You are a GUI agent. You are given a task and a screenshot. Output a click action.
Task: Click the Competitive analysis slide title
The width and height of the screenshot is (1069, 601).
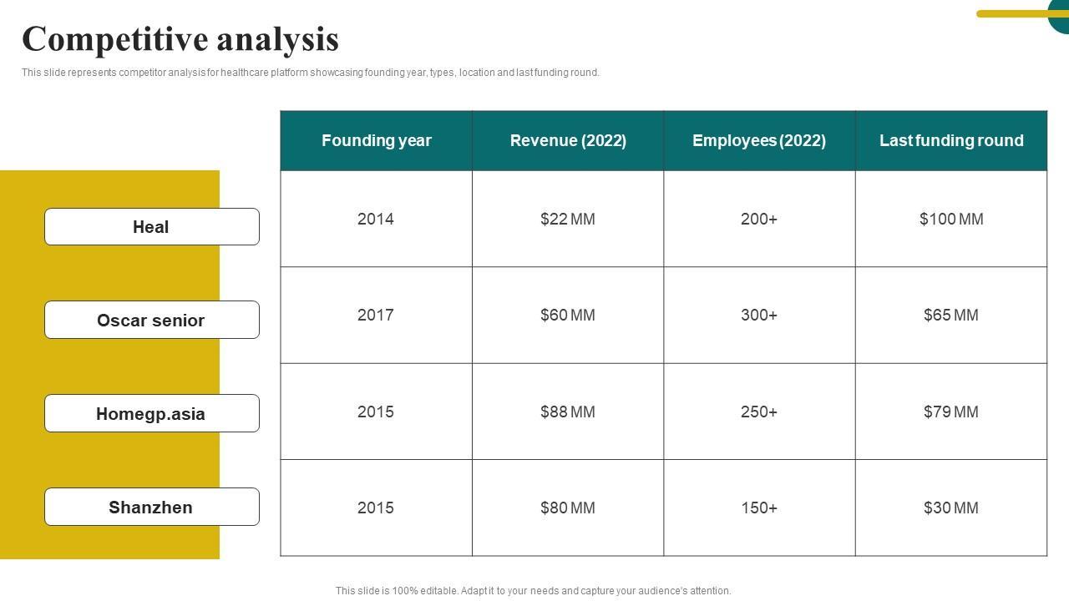tap(180, 39)
